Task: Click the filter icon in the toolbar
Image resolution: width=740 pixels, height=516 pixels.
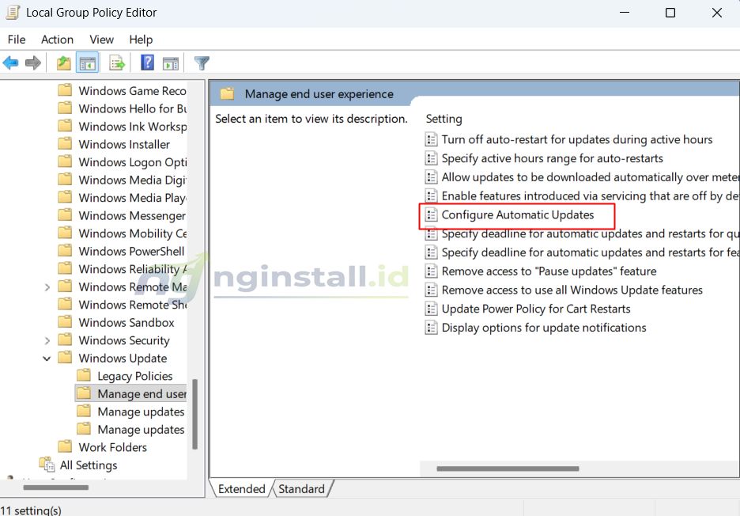Action: tap(202, 63)
